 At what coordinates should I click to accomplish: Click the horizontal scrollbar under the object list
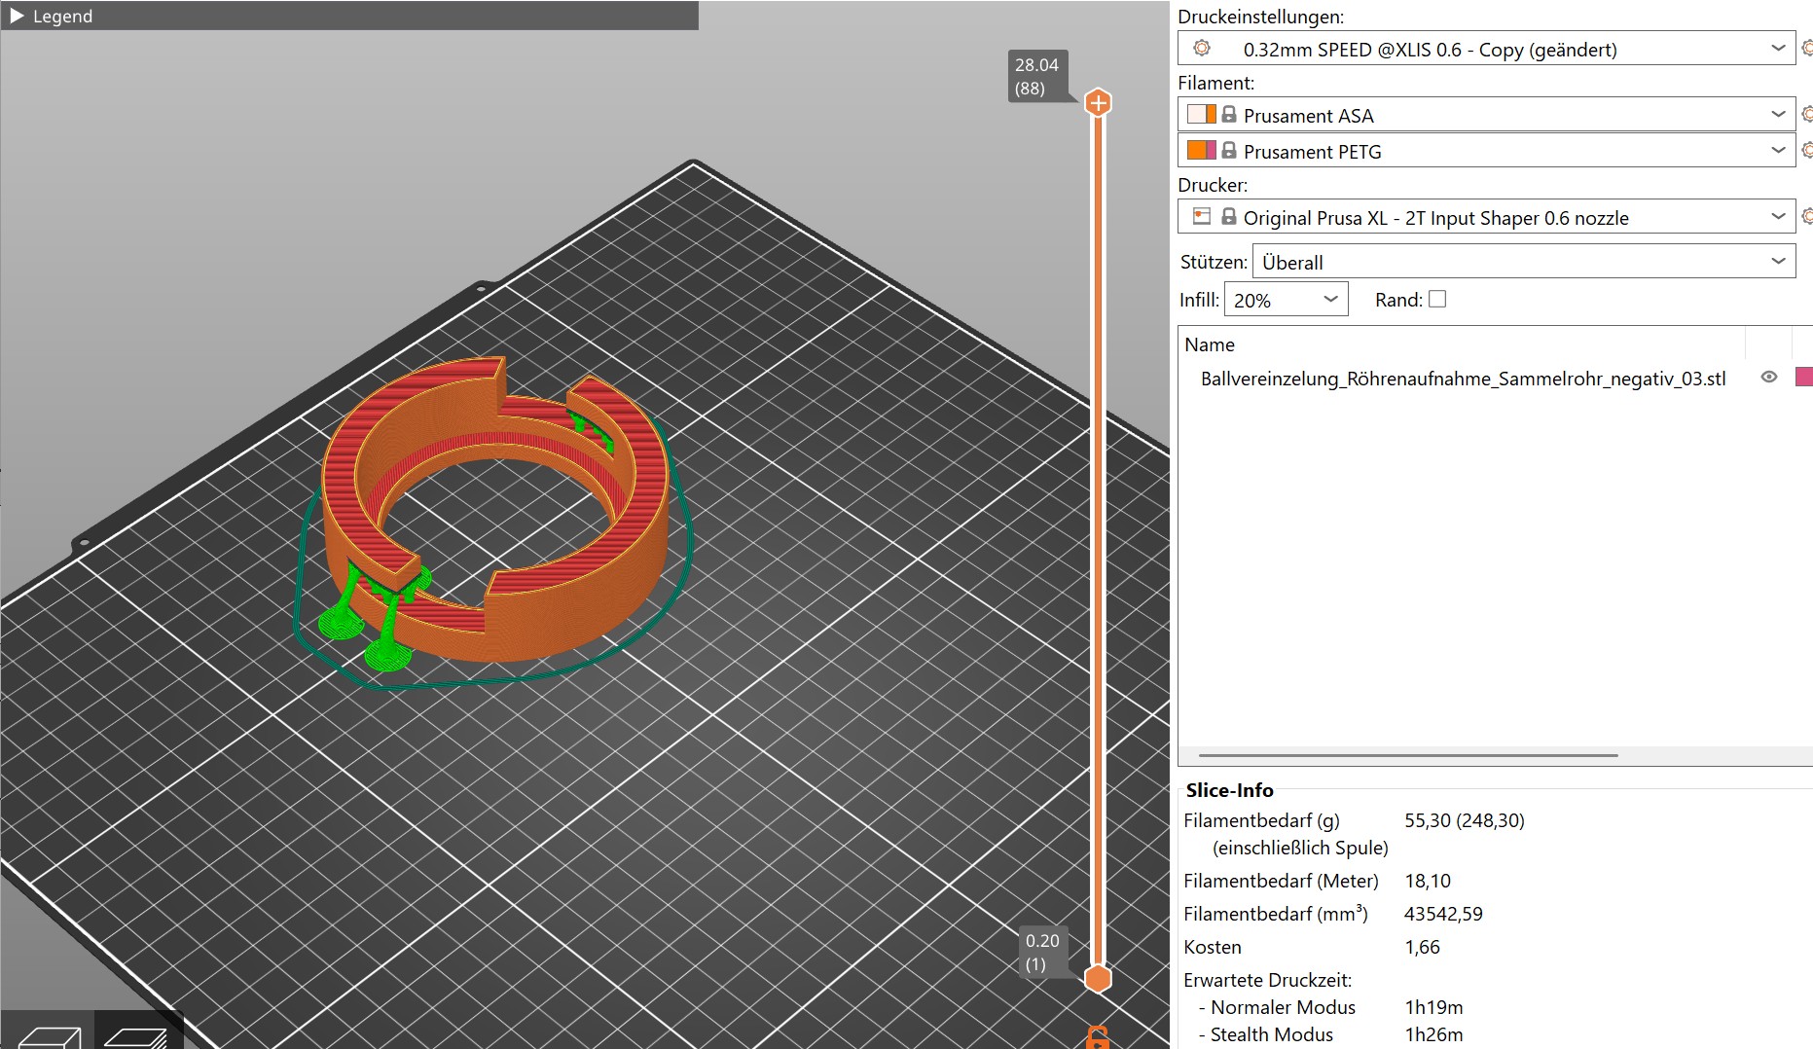click(1408, 755)
